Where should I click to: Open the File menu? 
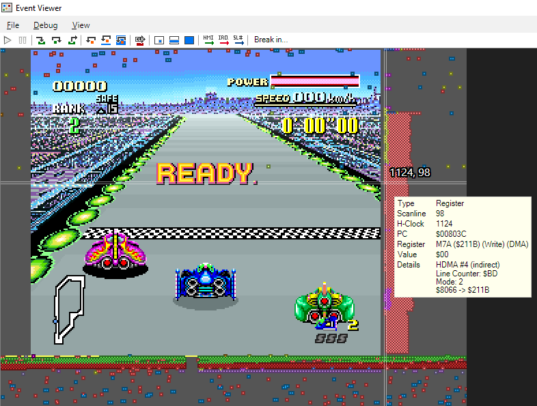pos(13,25)
